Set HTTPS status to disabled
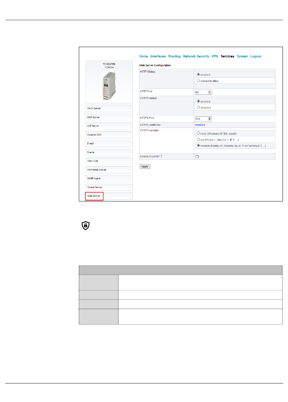This screenshot has width=288, height=402. [x=198, y=107]
